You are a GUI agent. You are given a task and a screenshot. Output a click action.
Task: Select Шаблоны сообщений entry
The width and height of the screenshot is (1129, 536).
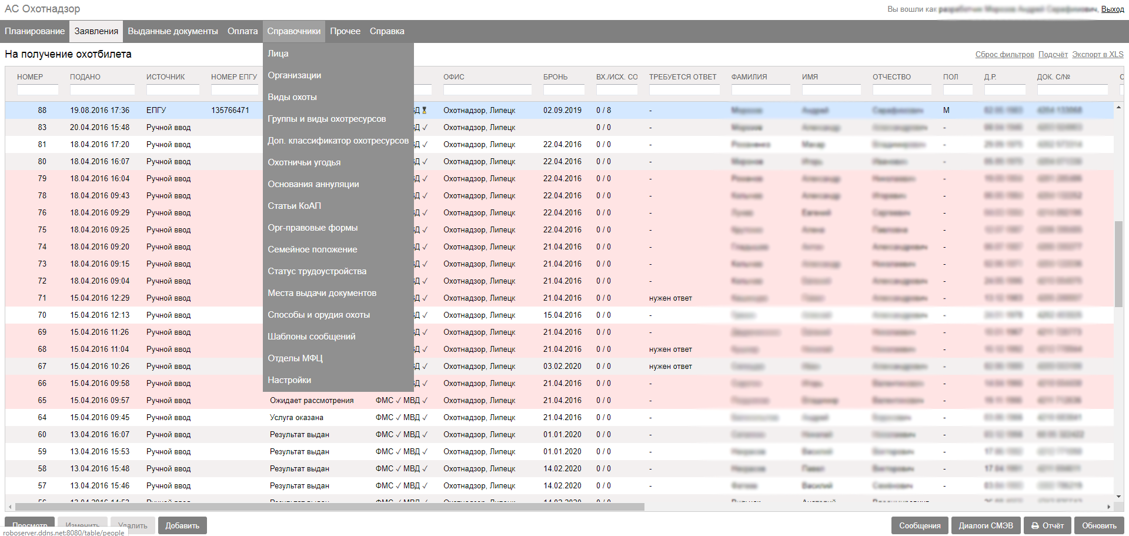(338, 337)
